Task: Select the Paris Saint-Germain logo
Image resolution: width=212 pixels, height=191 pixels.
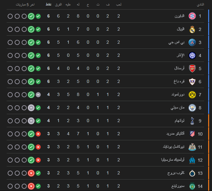Action: [x=192, y=42]
